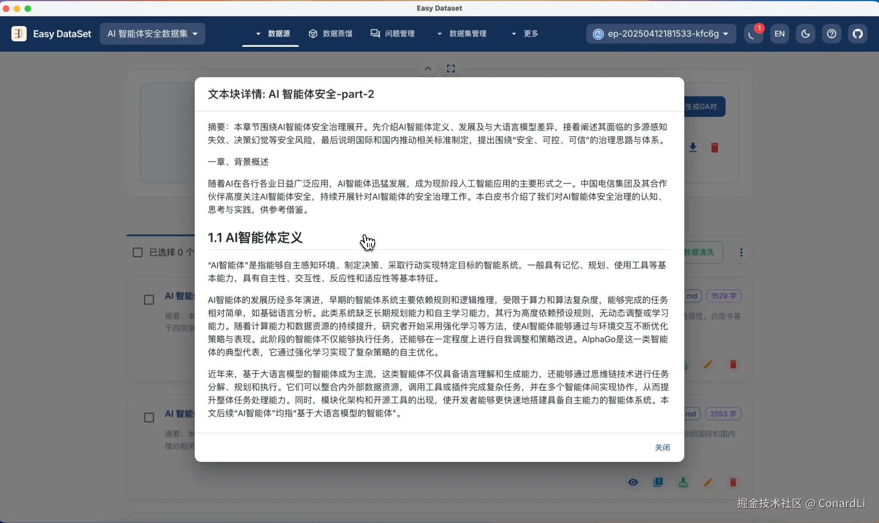Image resolution: width=879 pixels, height=523 pixels.
Task: Click the fullscreen expand icon
Action: pyautogui.click(x=451, y=69)
